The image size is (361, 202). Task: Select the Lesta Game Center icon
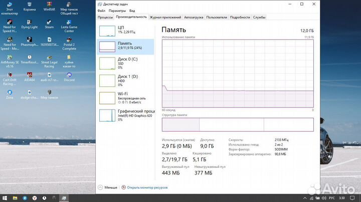point(69,26)
